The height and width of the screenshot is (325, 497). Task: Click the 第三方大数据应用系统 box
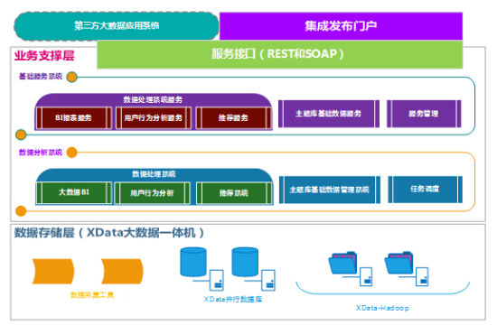pos(117,26)
